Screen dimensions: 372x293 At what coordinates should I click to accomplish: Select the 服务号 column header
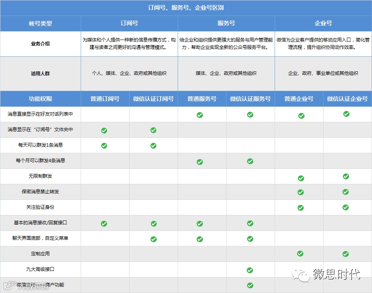pyautogui.click(x=226, y=23)
